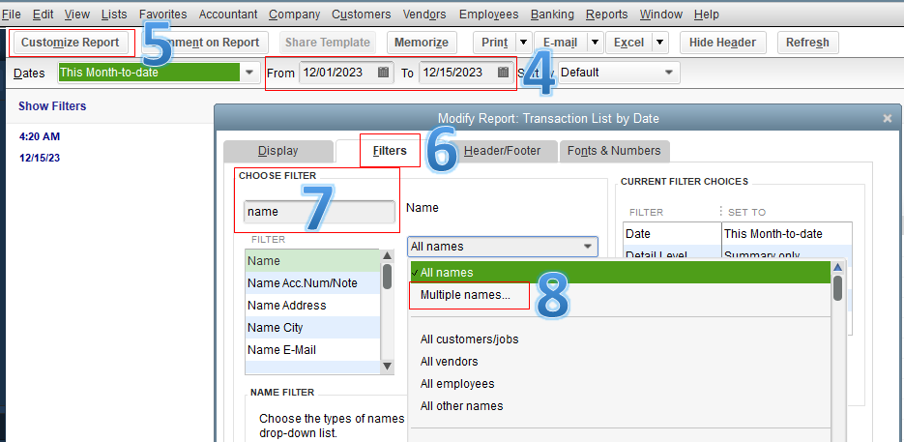Choose 'All other names' option
Screen dimensions: 904x442
coord(620,406)
